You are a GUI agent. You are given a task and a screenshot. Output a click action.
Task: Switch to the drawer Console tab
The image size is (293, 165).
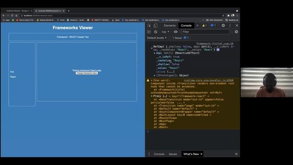(x=159, y=154)
